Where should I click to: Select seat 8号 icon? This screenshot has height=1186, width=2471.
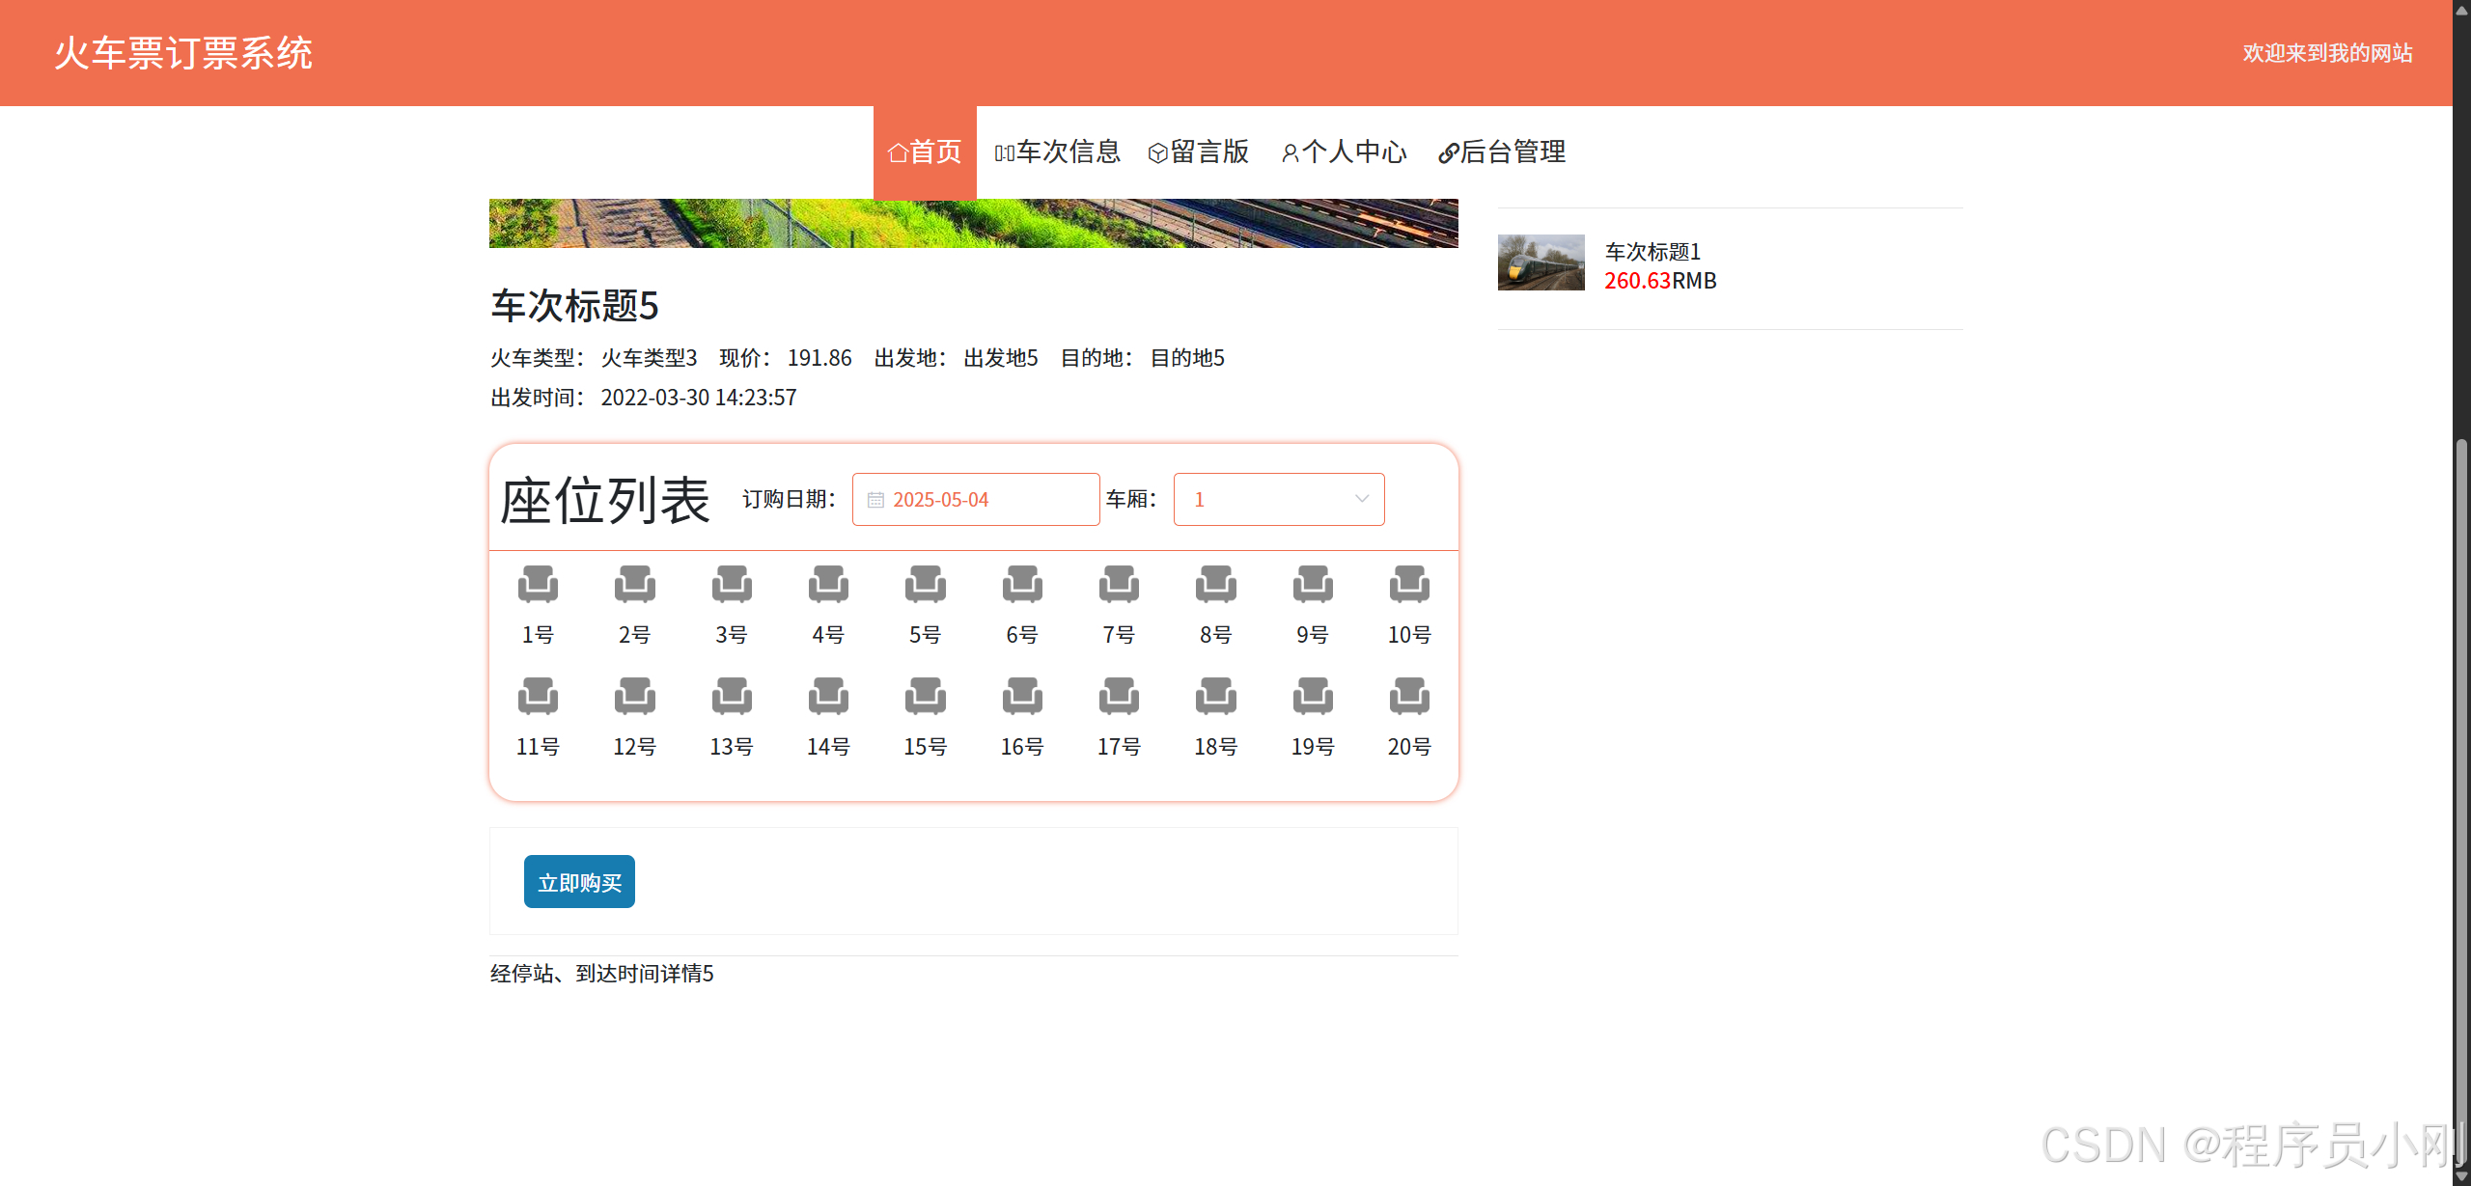(1215, 584)
